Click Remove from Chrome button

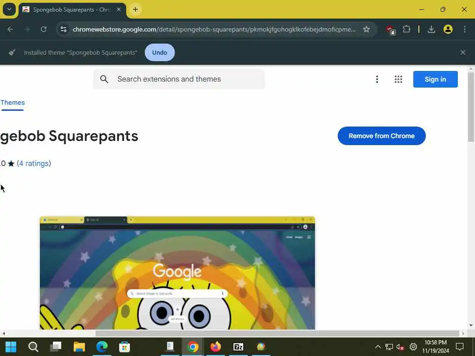(x=381, y=136)
